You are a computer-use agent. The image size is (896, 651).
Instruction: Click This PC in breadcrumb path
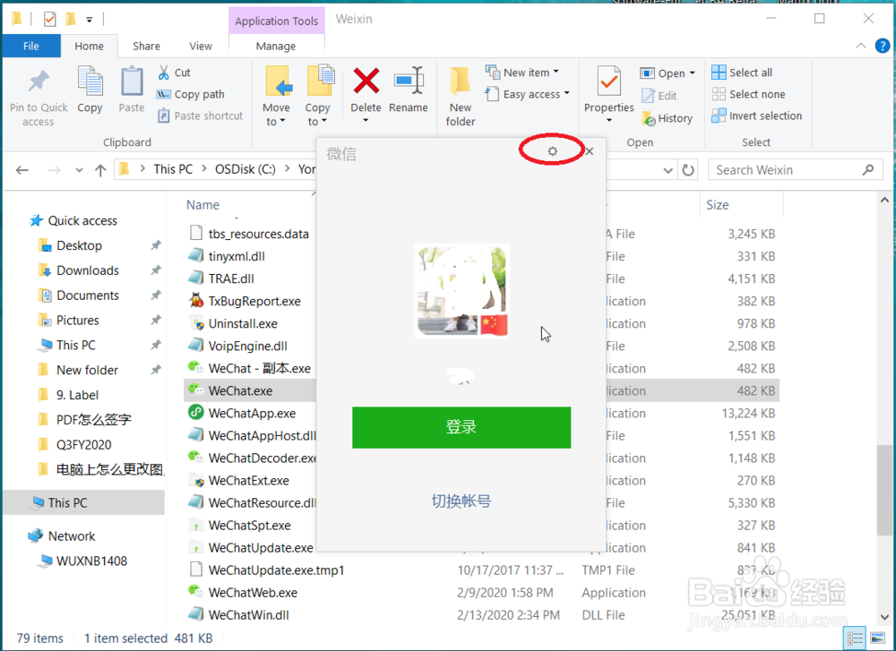(x=173, y=169)
